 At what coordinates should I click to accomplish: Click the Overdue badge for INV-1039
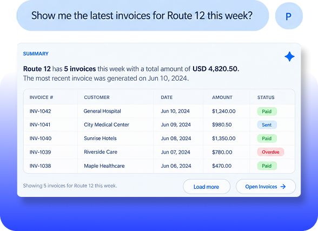[x=270, y=152]
